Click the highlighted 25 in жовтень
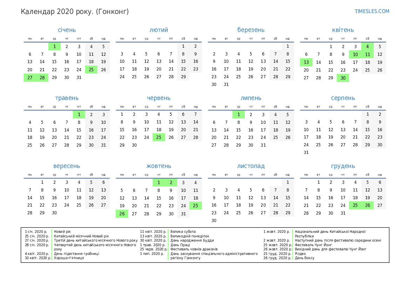The height and width of the screenshot is (290, 410). tap(196, 205)
